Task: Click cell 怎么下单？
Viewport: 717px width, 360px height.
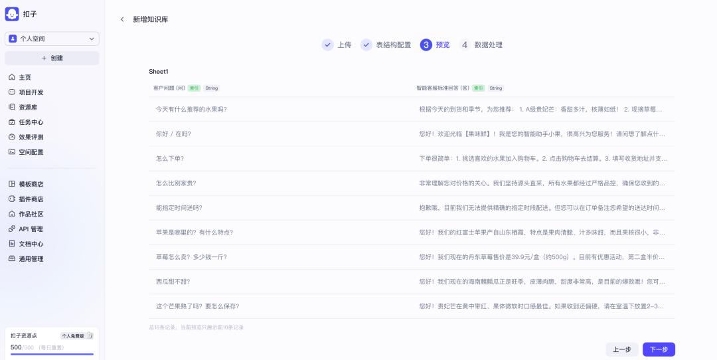Action: (170, 159)
